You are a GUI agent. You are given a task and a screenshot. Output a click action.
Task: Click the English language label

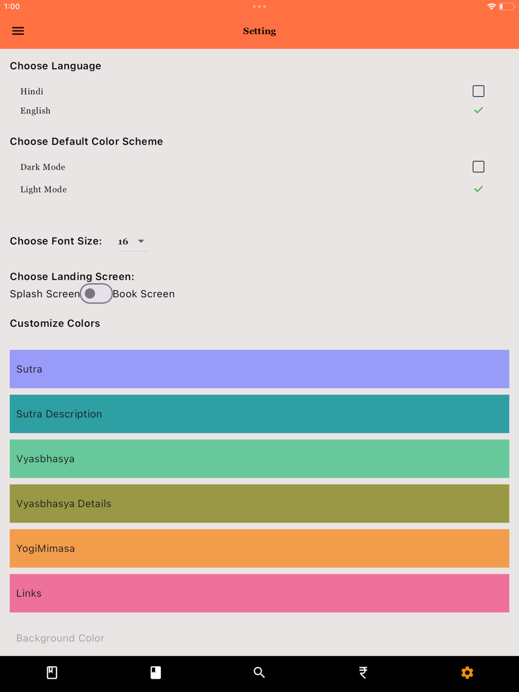point(35,110)
